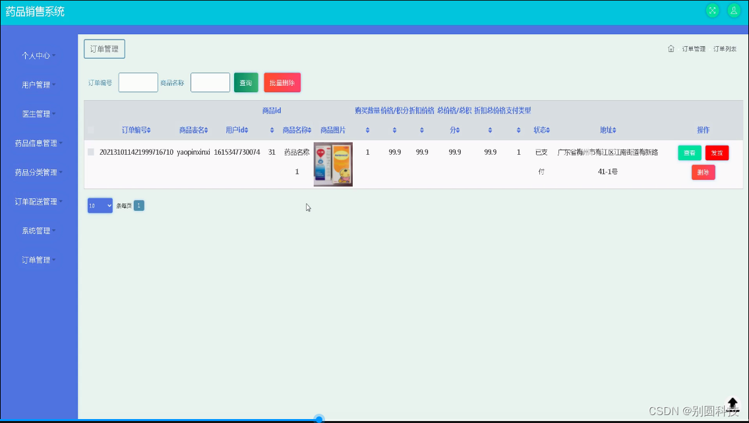Click the home icon in the breadcrumb
The image size is (749, 423).
[671, 48]
